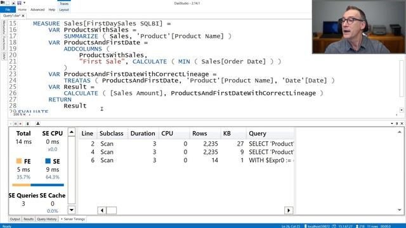Viewport: 406px width, 228px height.
Task: Click the FE/SE proportion bar
Action: click(38, 185)
